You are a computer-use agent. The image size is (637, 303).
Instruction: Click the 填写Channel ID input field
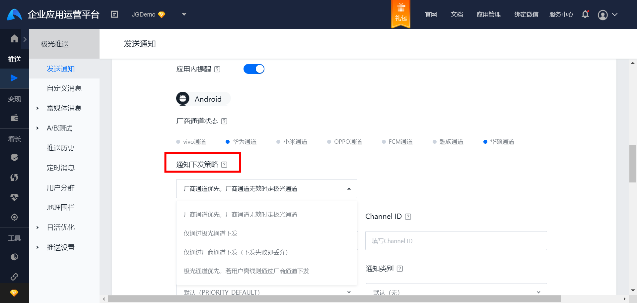coord(456,241)
